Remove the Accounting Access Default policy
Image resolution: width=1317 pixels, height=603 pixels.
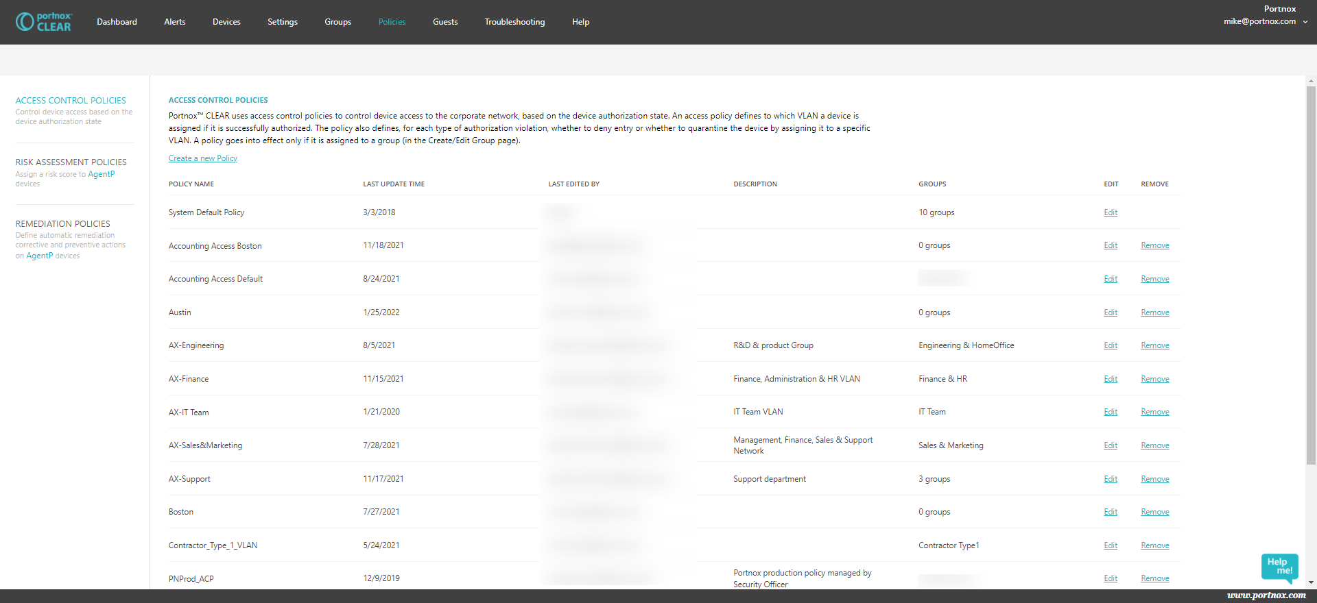tap(1155, 279)
